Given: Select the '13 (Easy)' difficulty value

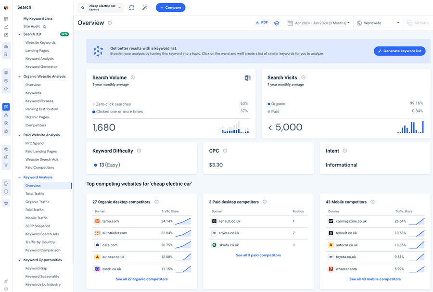Looking at the screenshot, I should 107,165.
